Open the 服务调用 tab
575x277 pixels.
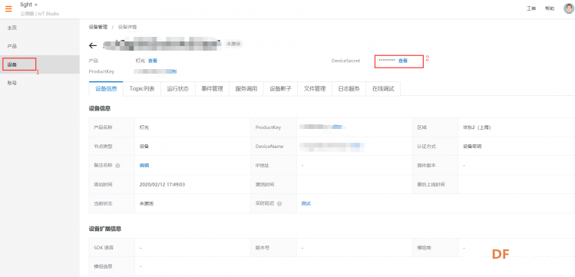tap(246, 89)
